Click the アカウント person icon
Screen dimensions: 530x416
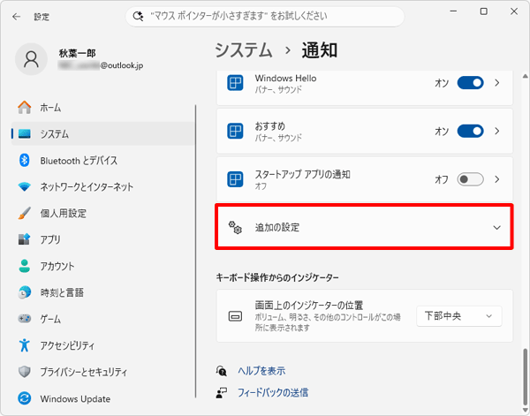coord(25,266)
